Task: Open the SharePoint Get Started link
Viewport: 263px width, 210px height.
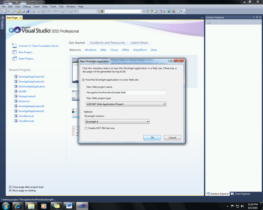Action: point(140,50)
